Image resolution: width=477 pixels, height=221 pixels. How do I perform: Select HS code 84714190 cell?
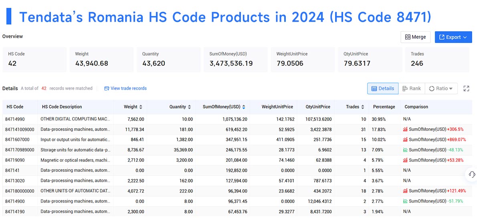click(15, 211)
